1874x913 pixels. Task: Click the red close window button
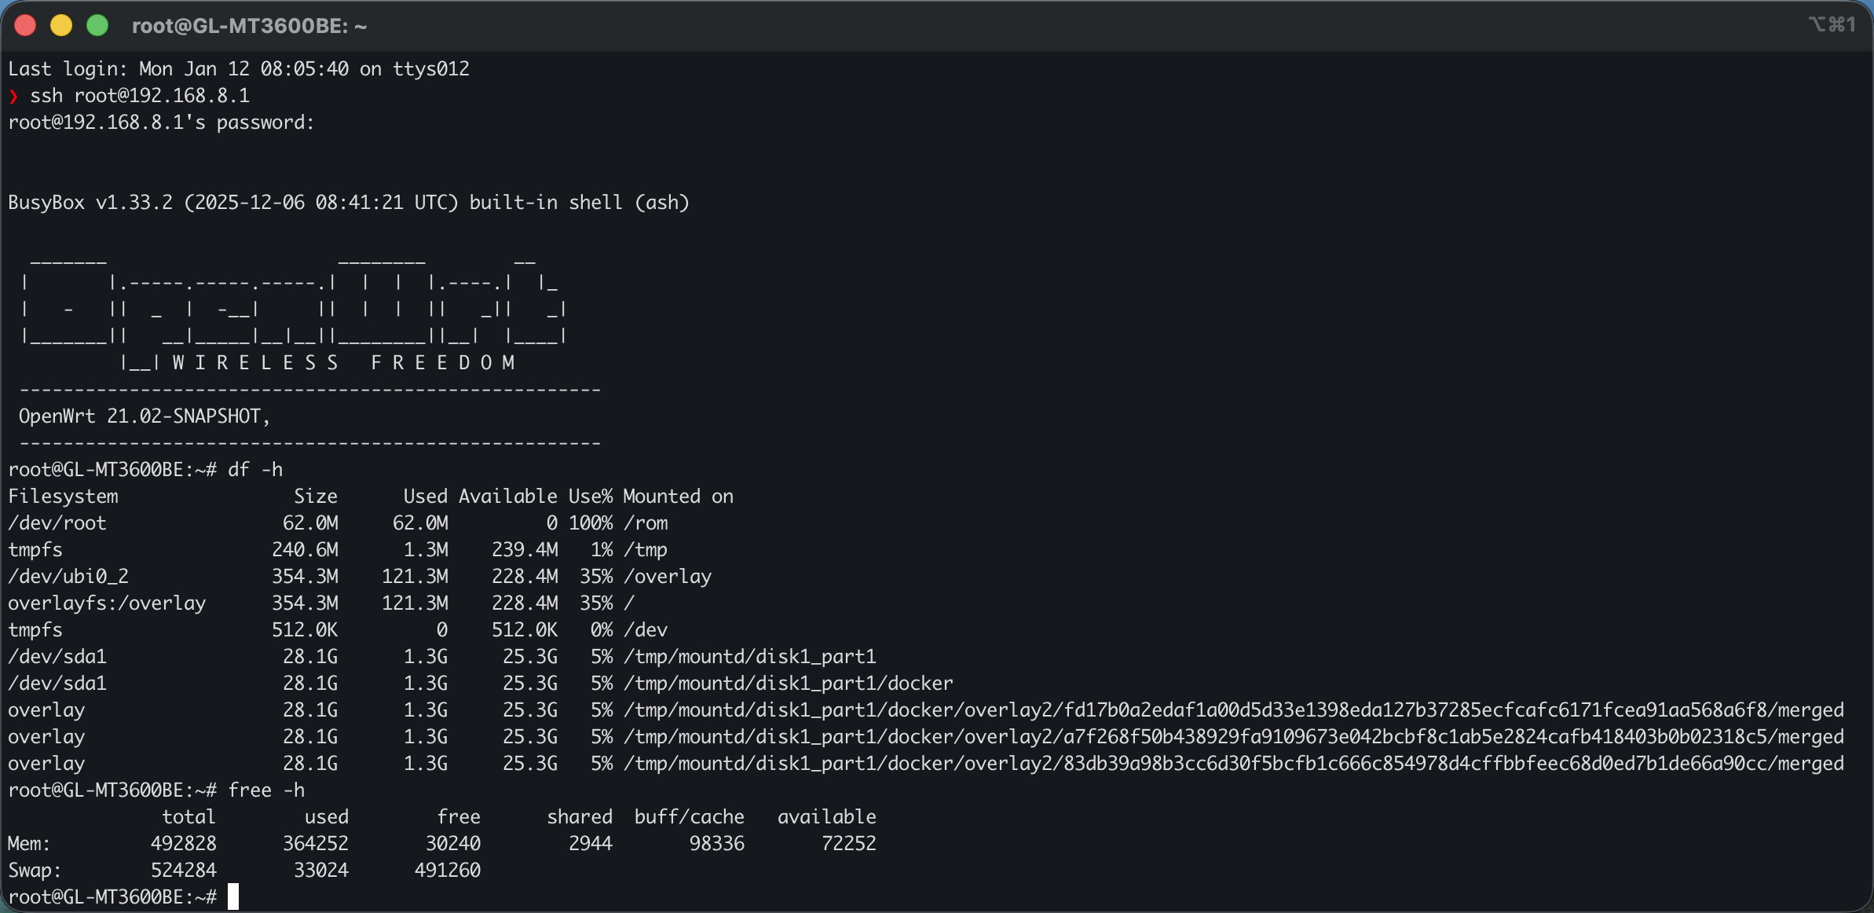tap(25, 26)
